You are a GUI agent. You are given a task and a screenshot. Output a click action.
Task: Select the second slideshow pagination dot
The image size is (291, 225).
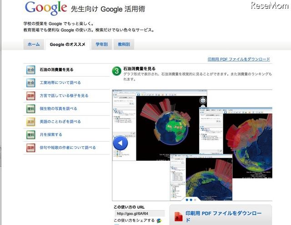pyautogui.click(x=191, y=200)
